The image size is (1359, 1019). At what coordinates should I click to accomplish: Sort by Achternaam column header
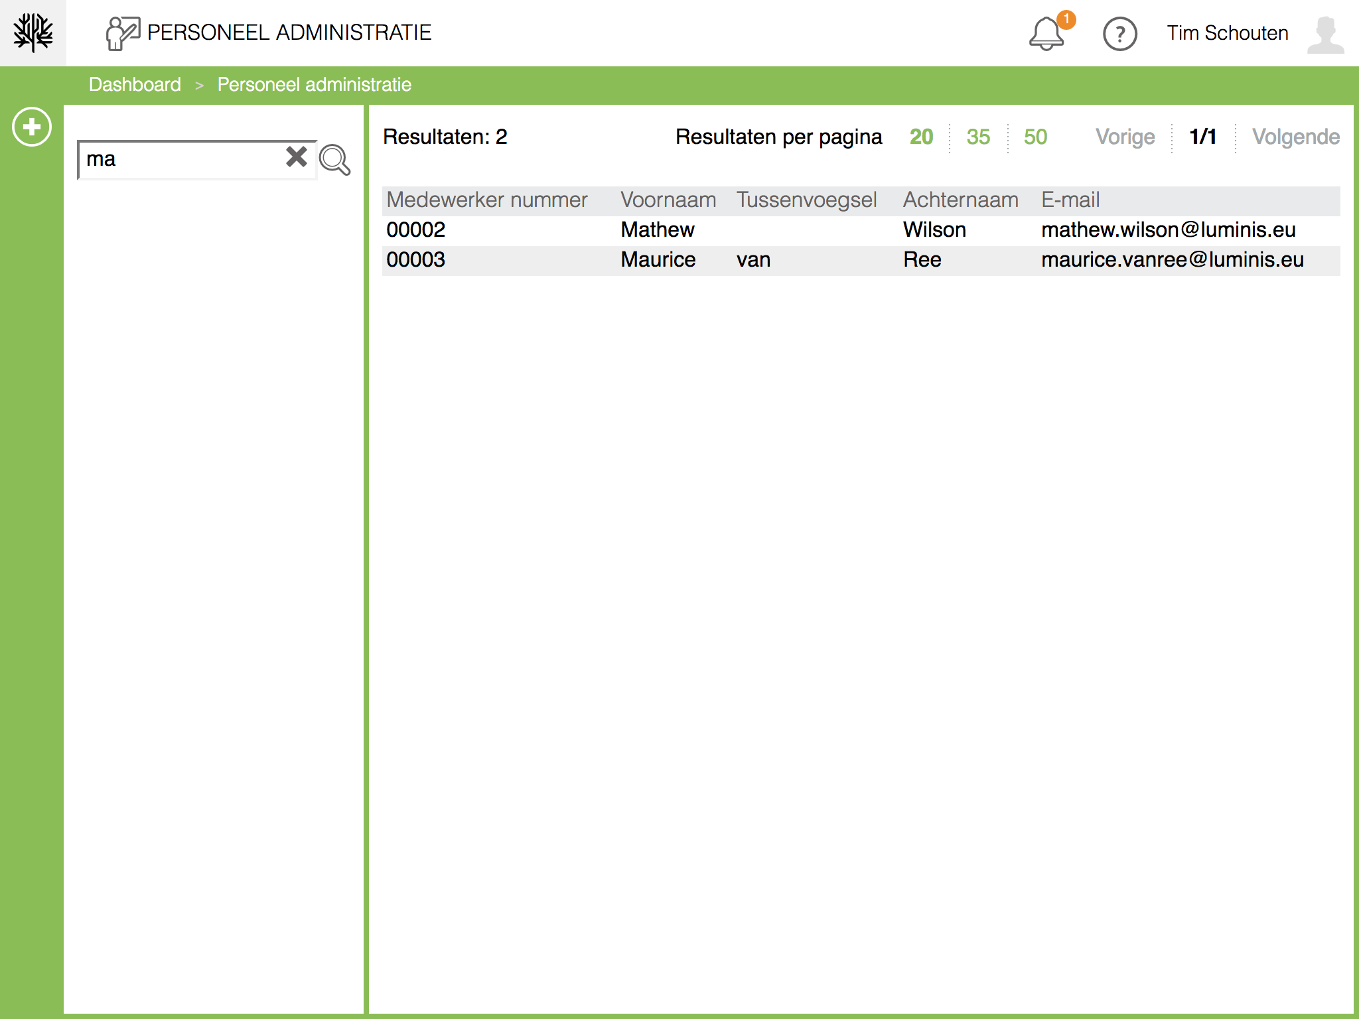(x=960, y=200)
